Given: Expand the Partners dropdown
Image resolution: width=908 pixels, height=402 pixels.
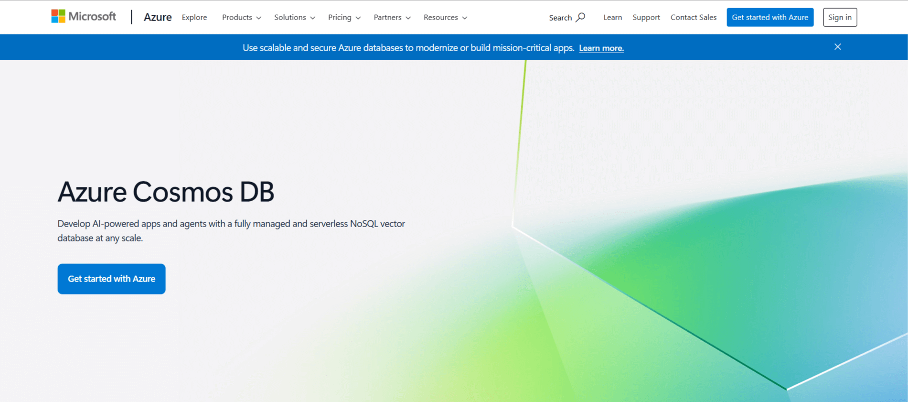Looking at the screenshot, I should (392, 17).
